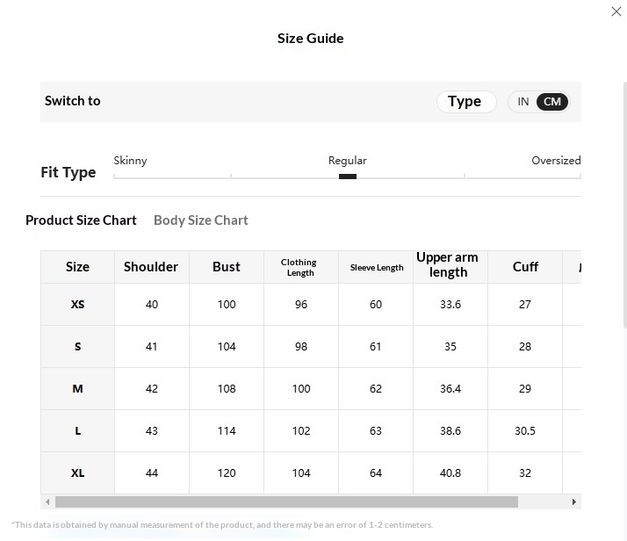This screenshot has height=541, width=627.
Task: Click the horizontal scrollbar thumb of size table
Action: [286, 501]
